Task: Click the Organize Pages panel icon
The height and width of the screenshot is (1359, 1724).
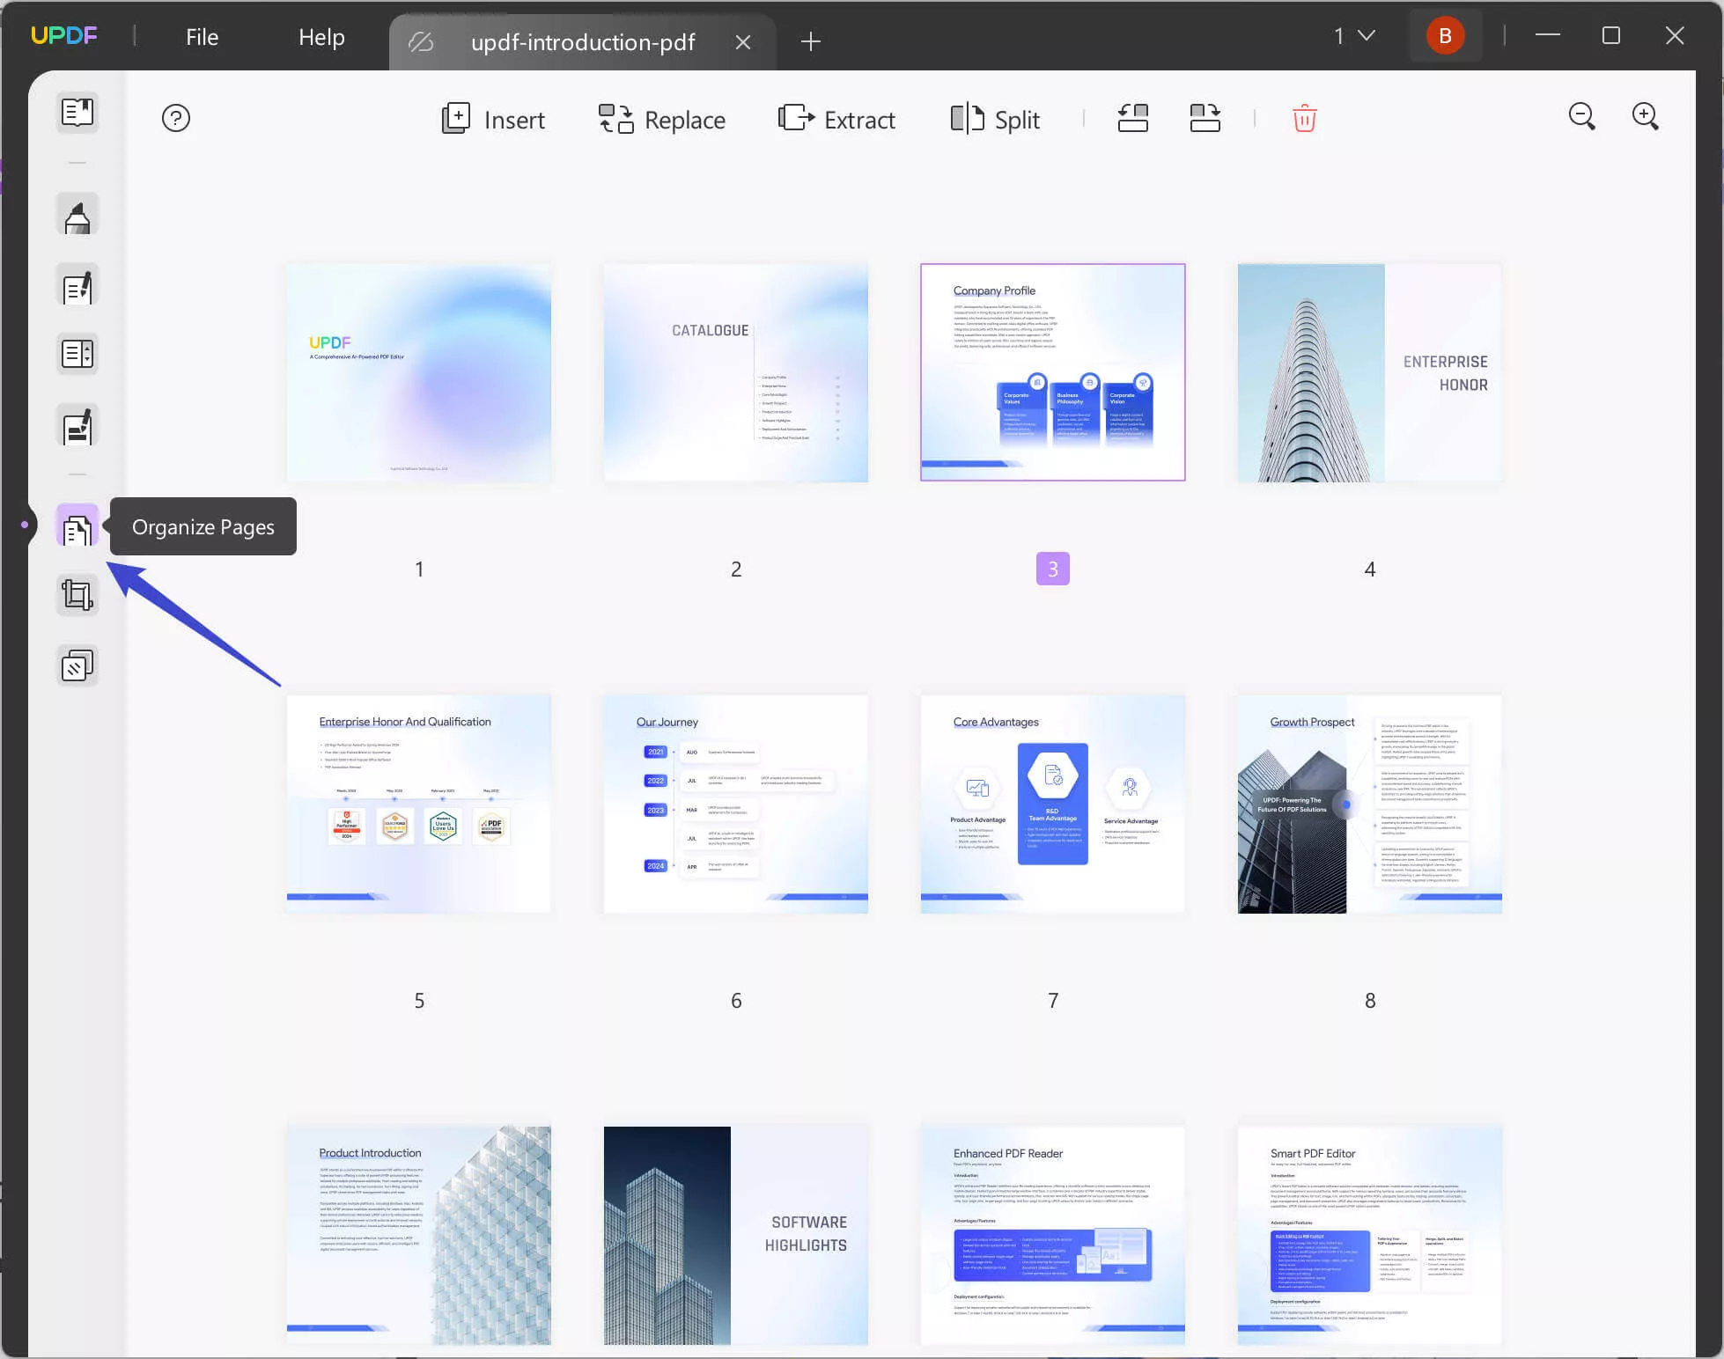Action: tap(77, 527)
